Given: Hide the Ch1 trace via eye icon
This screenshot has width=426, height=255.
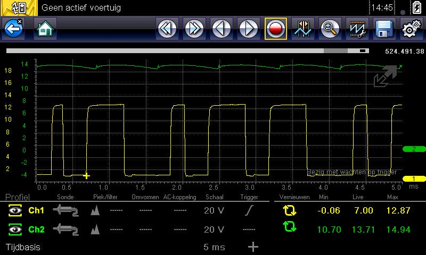Looking at the screenshot, I should (15, 211).
